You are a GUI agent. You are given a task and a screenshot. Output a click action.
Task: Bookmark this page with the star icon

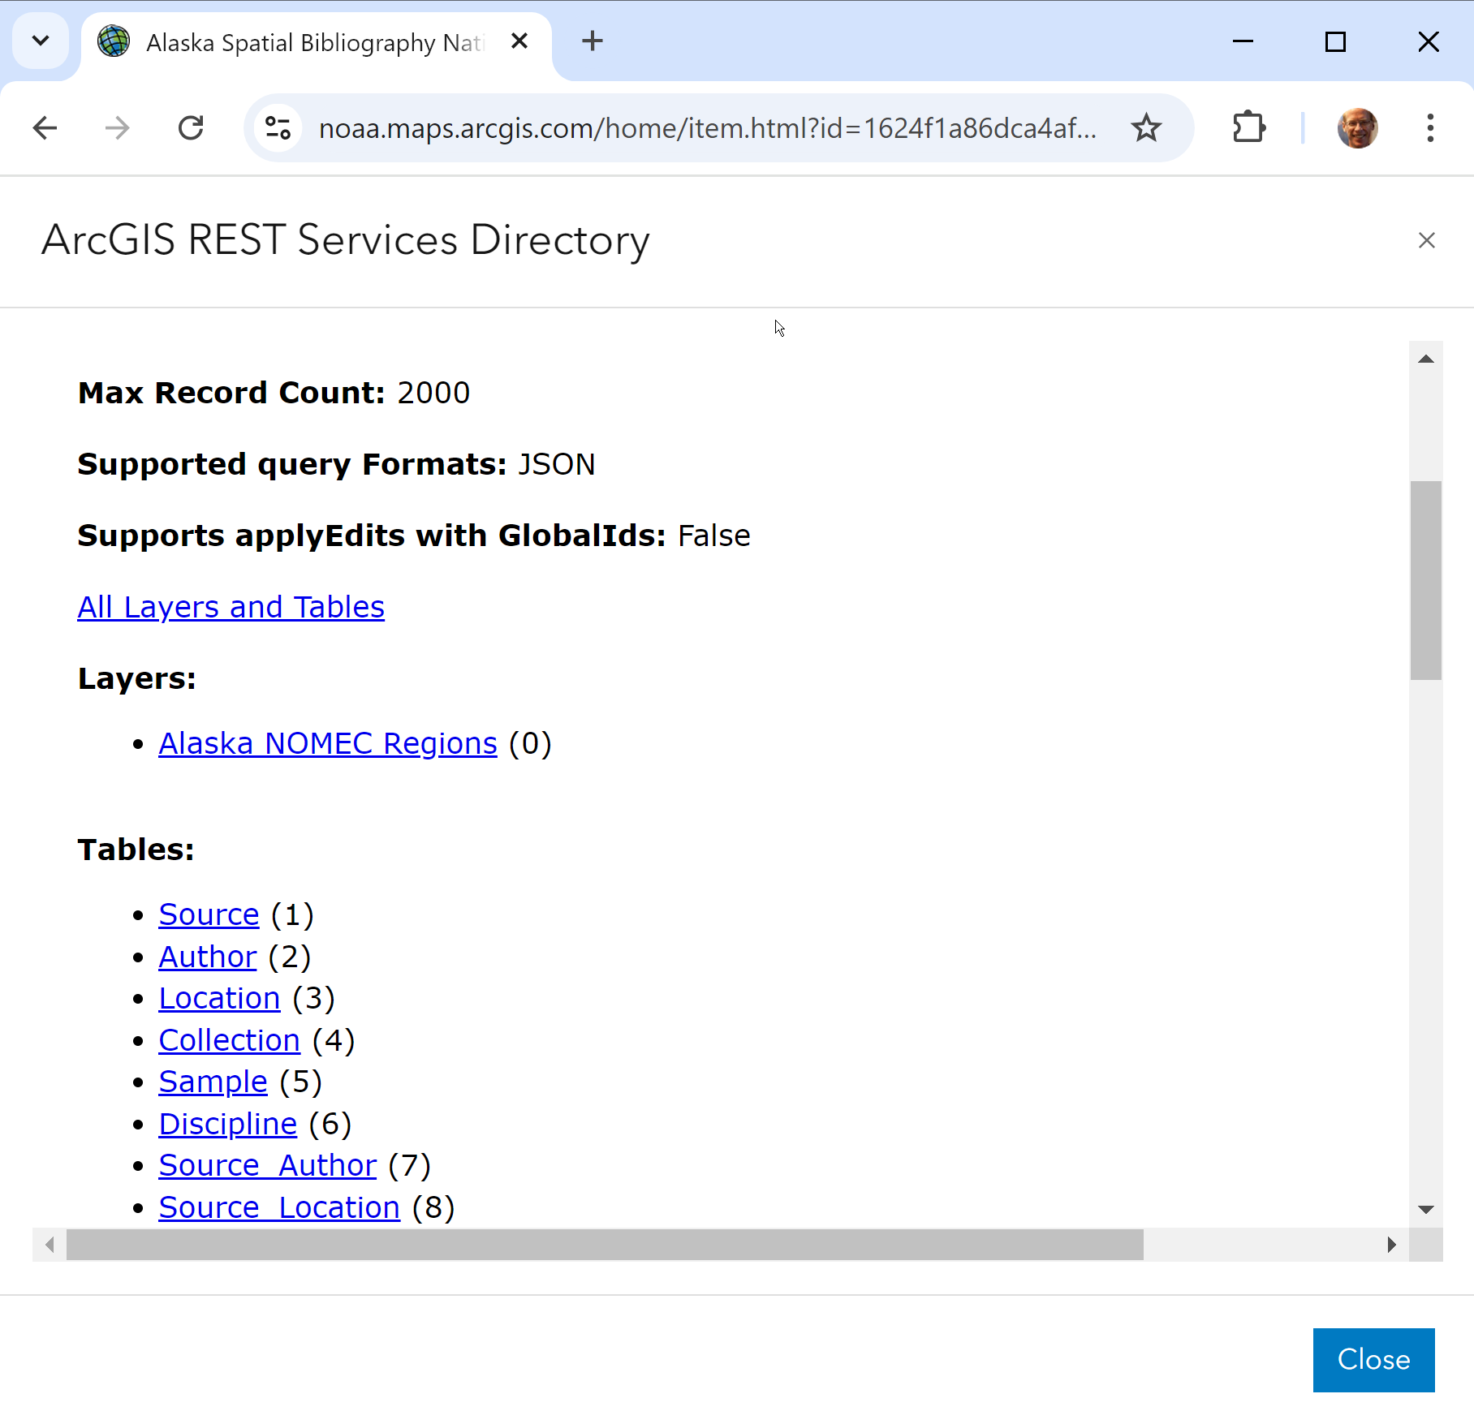tap(1146, 127)
